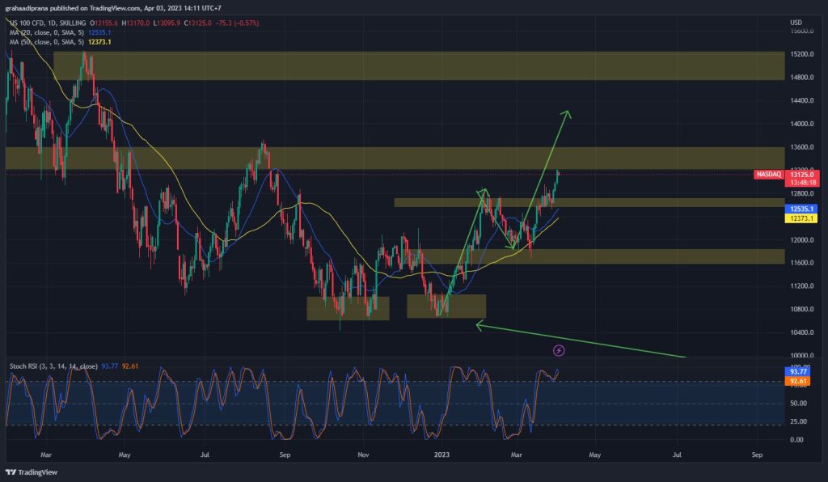
Task: Click the 10400.0 price scale value
Action: (801, 332)
